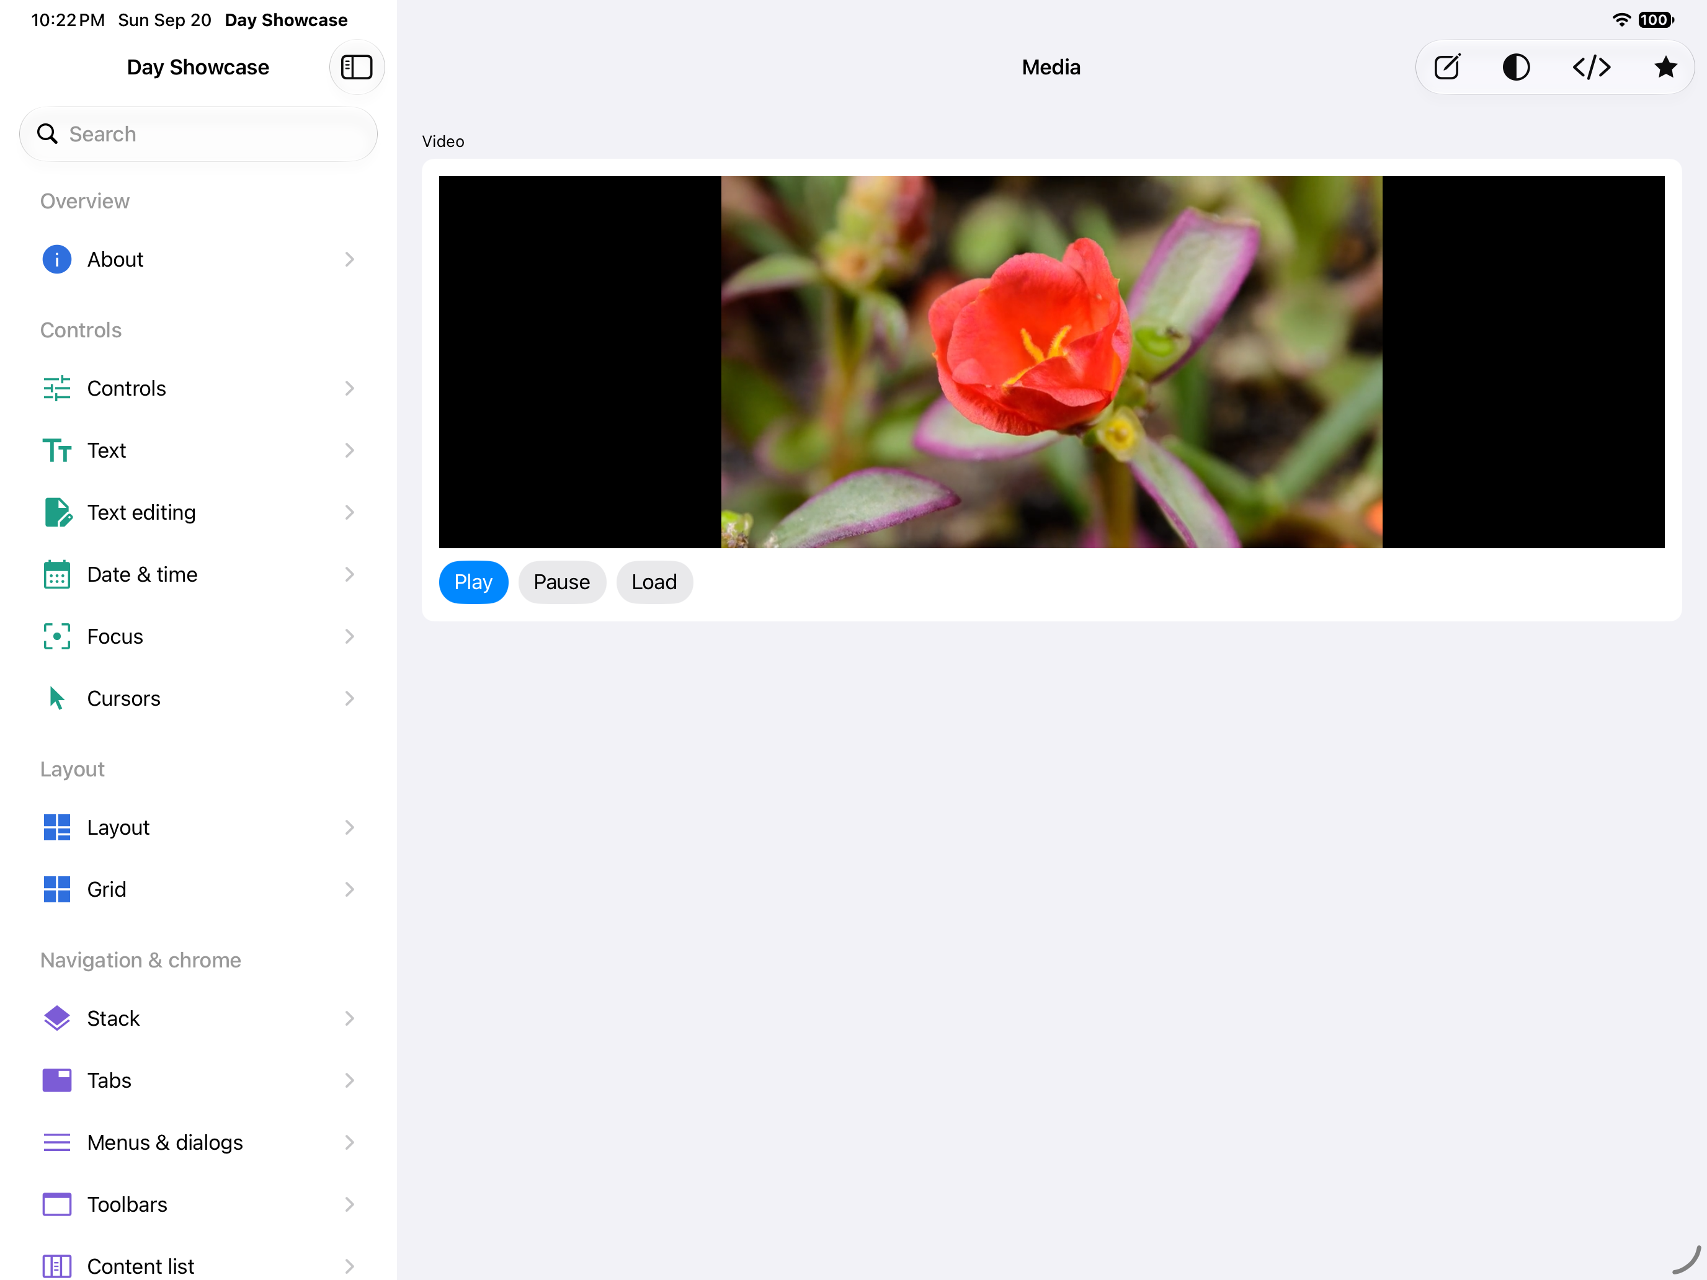Click the 10:22 PM status bar time
Image resolution: width=1707 pixels, height=1280 pixels.
pos(68,20)
